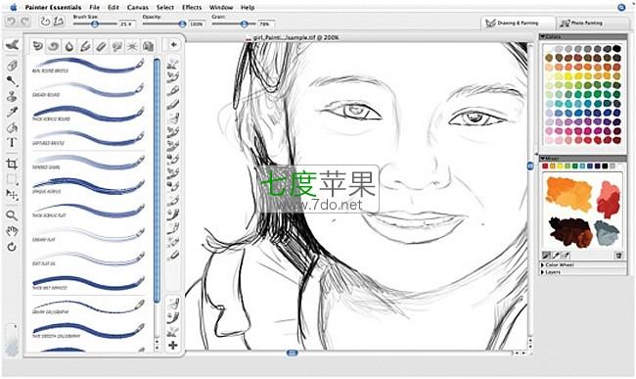This screenshot has width=636, height=379.
Task: Click the Brush Size value field
Action: 126,24
